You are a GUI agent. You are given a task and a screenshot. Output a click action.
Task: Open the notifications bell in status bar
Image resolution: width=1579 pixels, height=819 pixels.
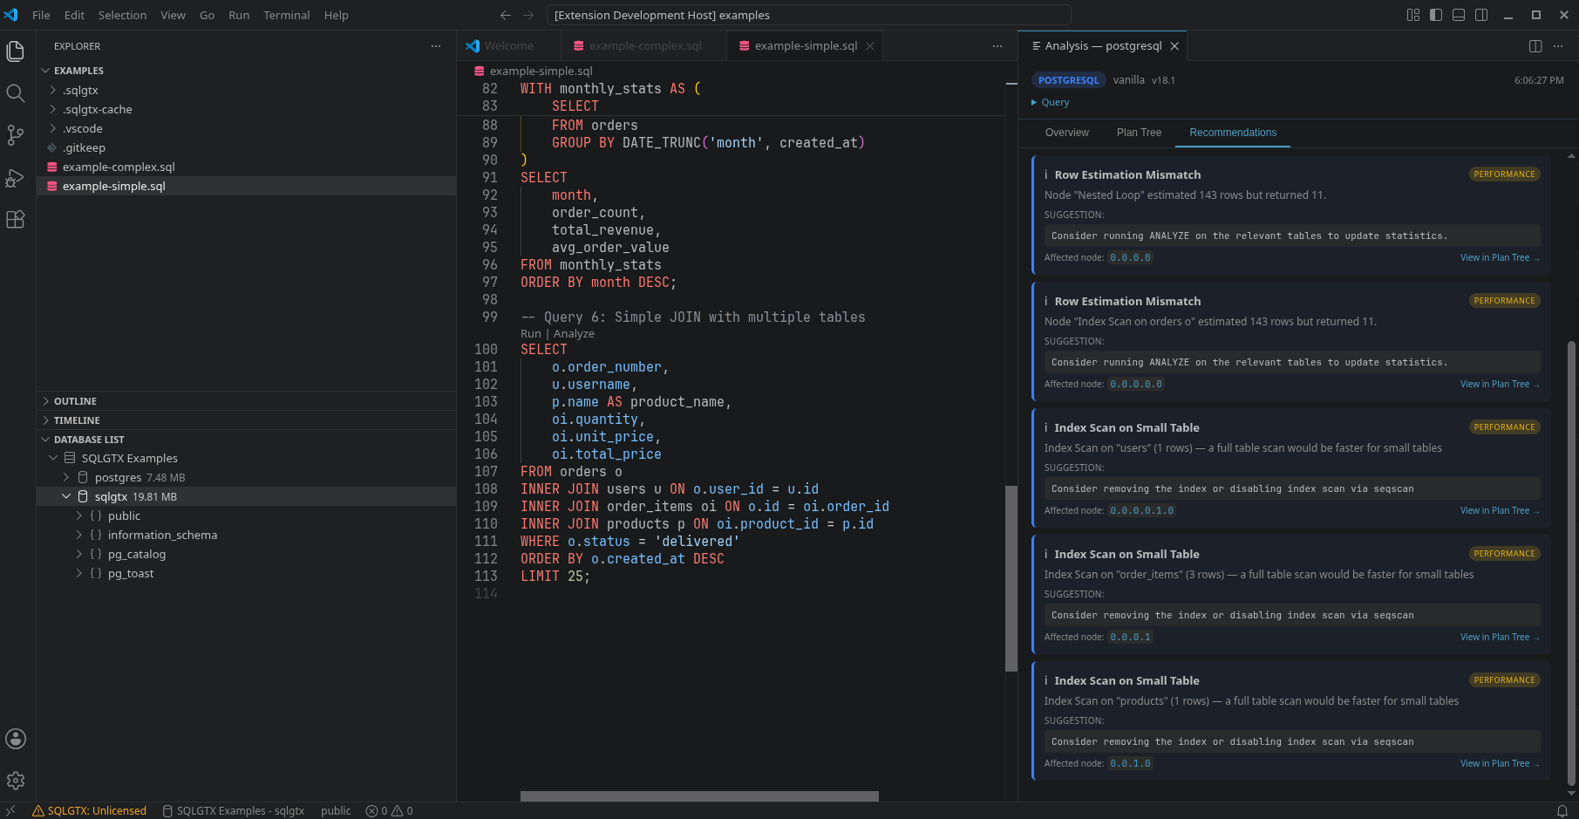coord(1562,810)
